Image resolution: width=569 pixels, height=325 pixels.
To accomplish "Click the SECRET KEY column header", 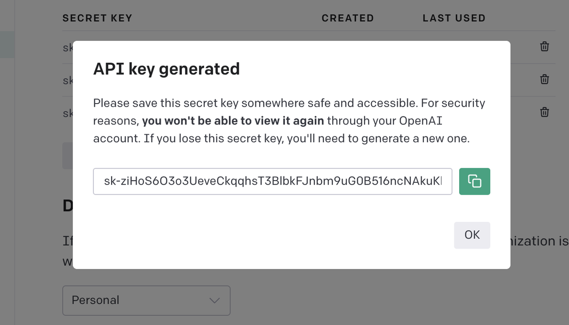I will 97,18.
